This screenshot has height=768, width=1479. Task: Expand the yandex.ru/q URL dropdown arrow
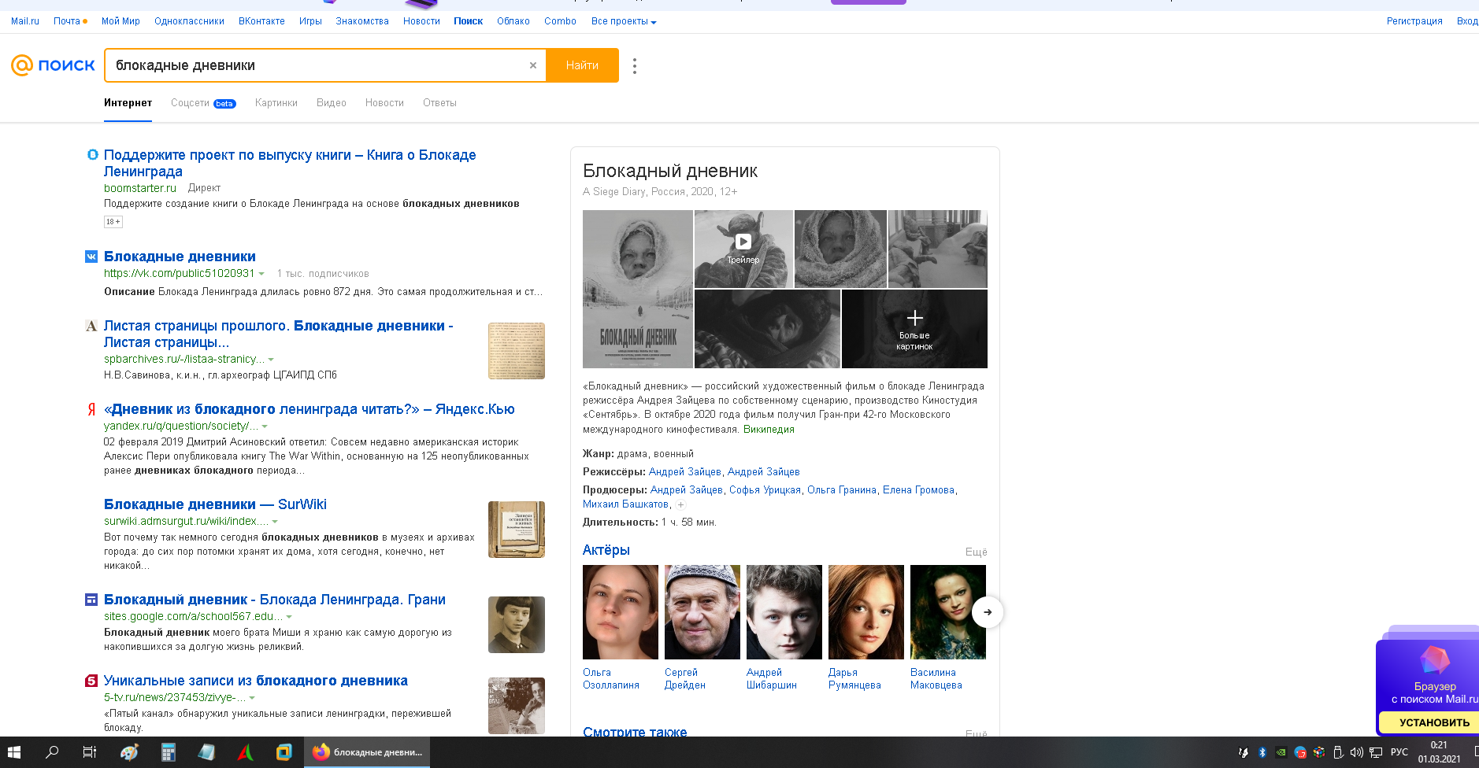pyautogui.click(x=265, y=426)
